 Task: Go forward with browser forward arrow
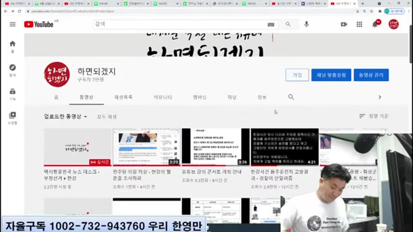12,11
